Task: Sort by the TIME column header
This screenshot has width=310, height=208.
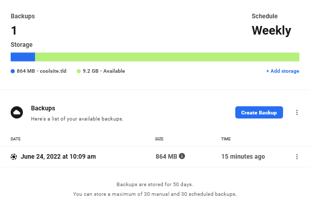Action: (x=226, y=139)
